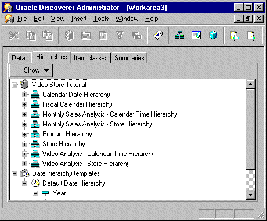Click the hierarchy wizard toolbar icon
Screen dimensions: 267x221
coord(180,36)
